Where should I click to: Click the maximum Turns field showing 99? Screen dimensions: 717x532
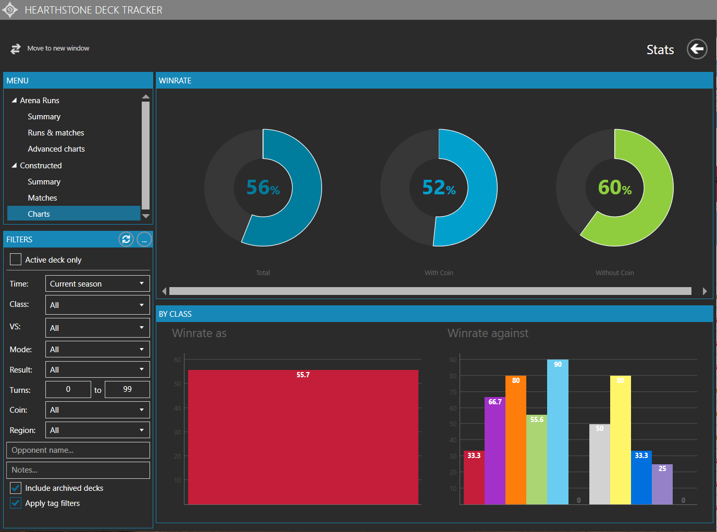click(x=127, y=389)
